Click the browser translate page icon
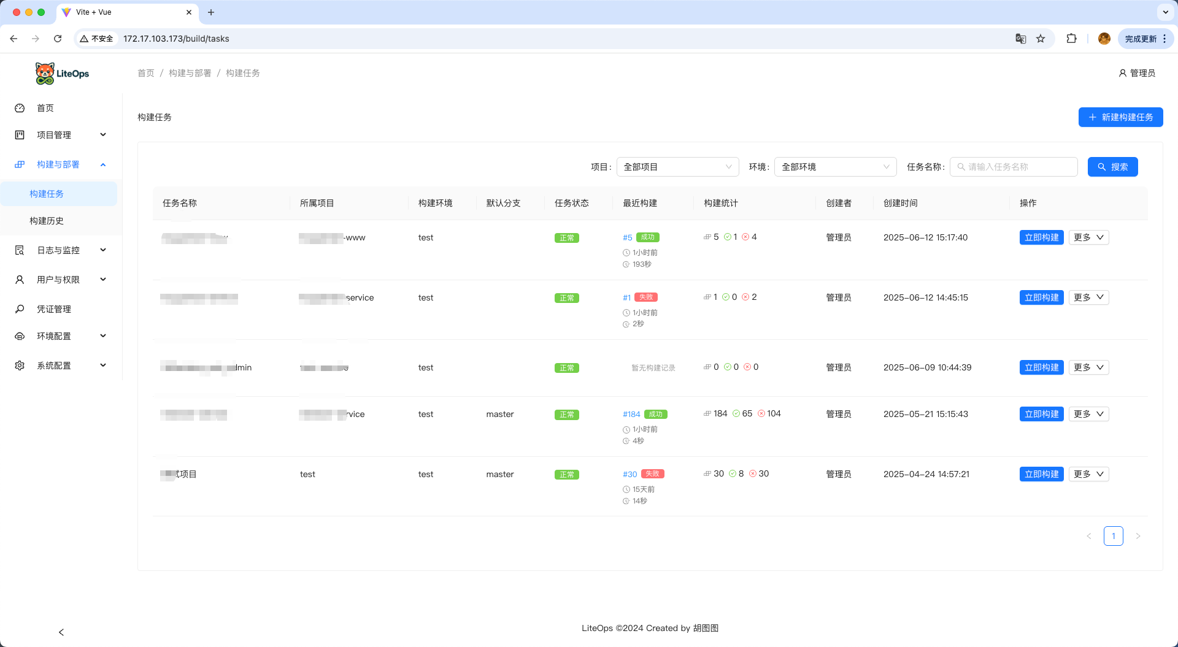 [x=1020, y=39]
